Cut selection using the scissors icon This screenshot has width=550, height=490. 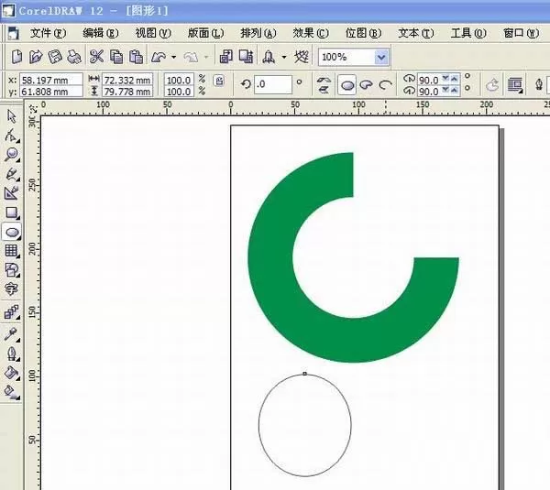96,57
